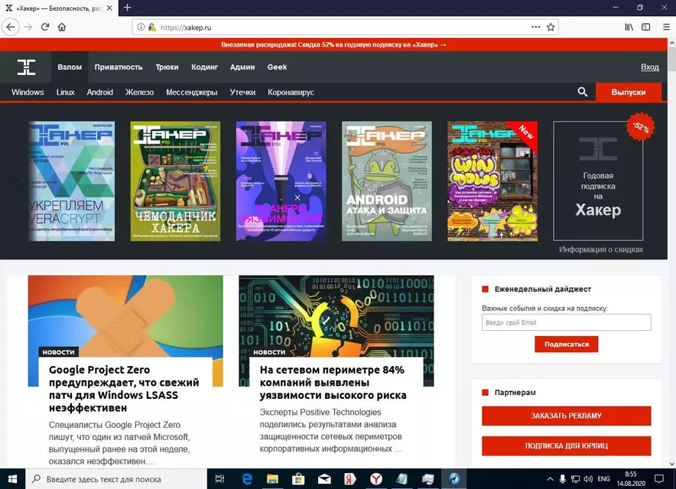The height and width of the screenshot is (489, 676).
Task: Open the Geek section
Action: click(277, 67)
